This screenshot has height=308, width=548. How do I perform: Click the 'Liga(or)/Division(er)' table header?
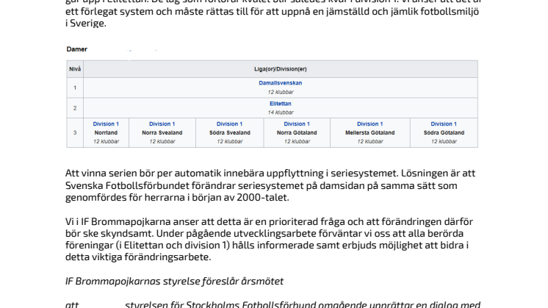(281, 69)
